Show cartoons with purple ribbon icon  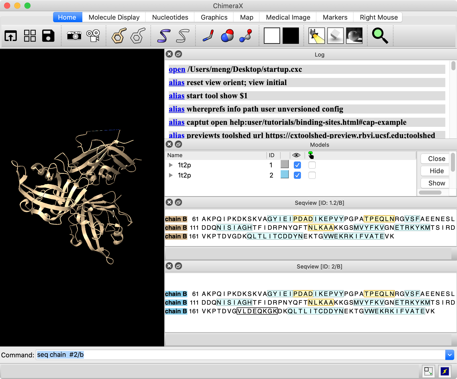164,36
